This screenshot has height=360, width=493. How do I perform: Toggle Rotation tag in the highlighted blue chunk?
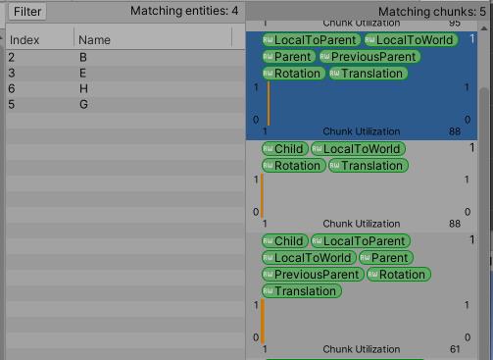(293, 74)
